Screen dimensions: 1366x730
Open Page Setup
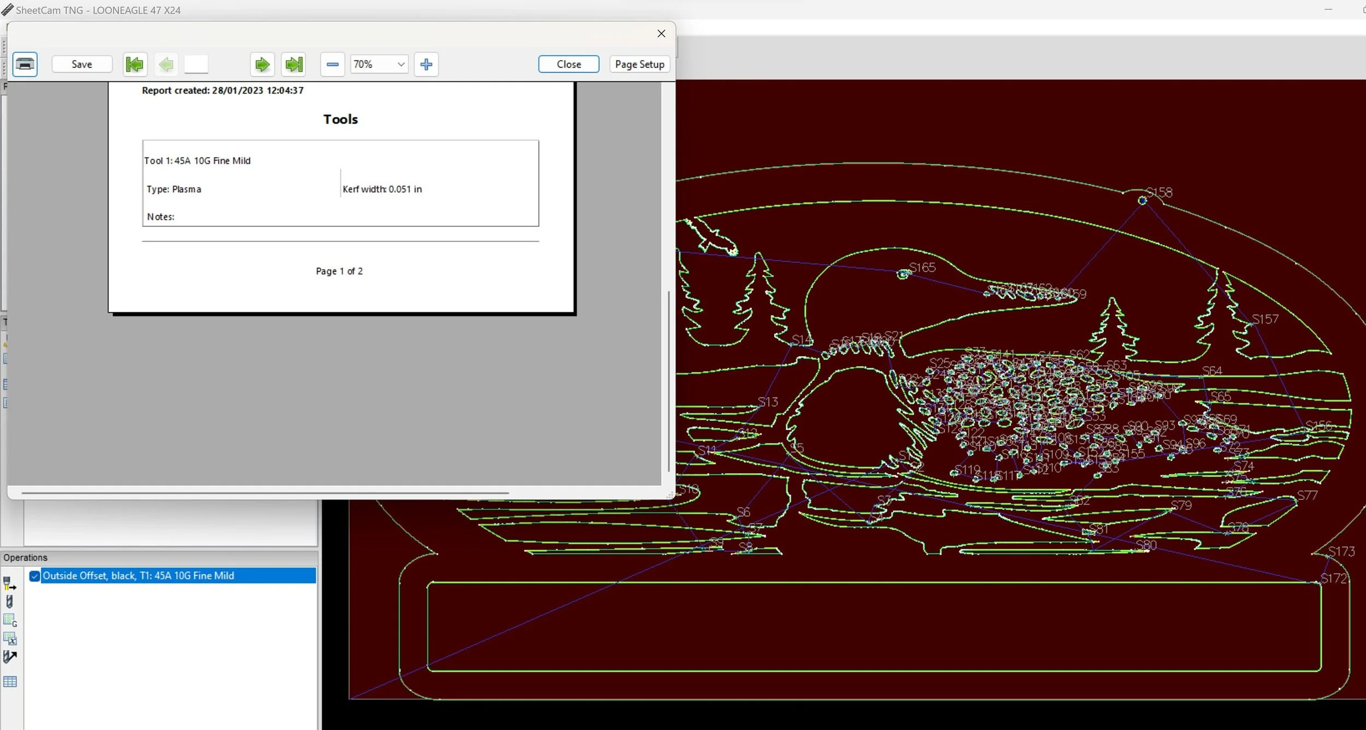(639, 64)
